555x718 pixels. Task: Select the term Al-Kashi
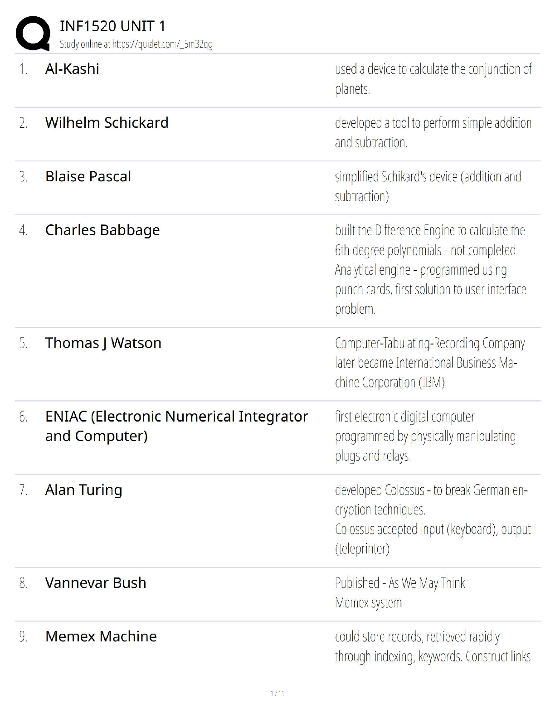(72, 69)
